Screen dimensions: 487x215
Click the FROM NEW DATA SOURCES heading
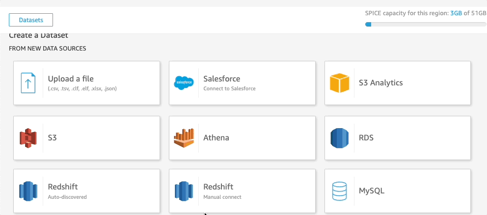[48, 49]
